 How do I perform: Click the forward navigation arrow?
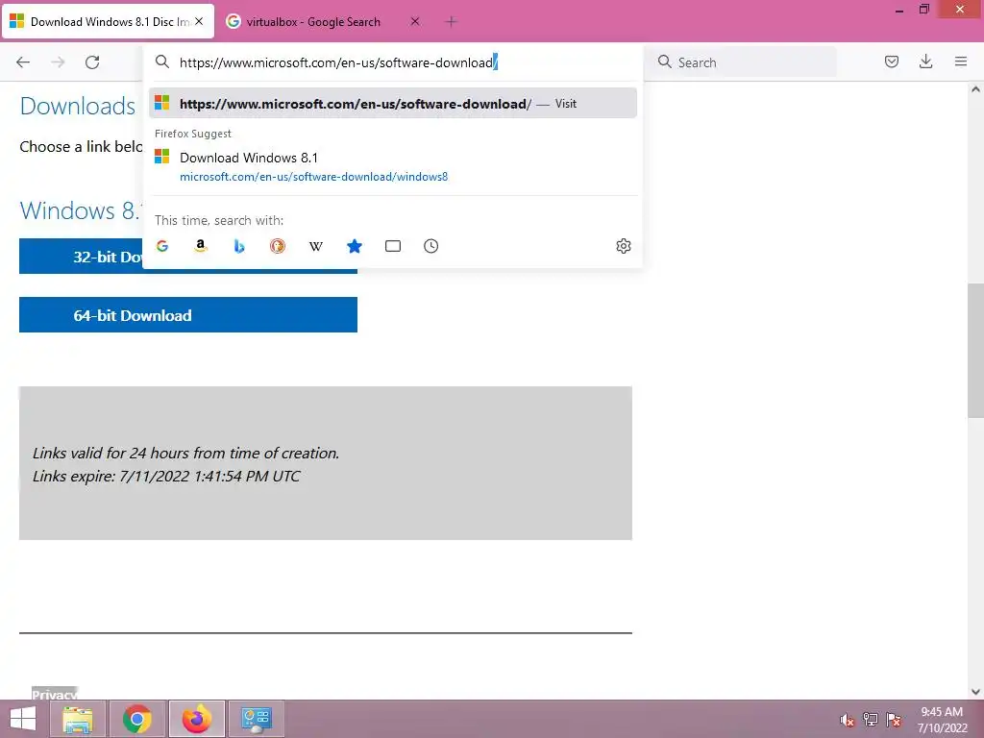pos(58,62)
